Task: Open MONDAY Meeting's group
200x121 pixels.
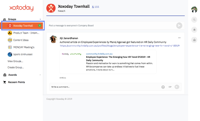Action: (24, 47)
